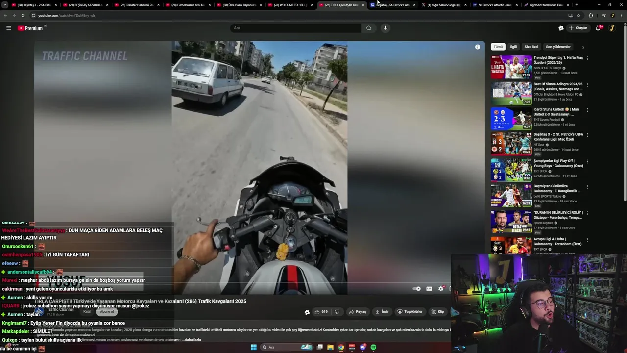Toggle subtitles in the video player
The image size is (627, 353).
429,289
